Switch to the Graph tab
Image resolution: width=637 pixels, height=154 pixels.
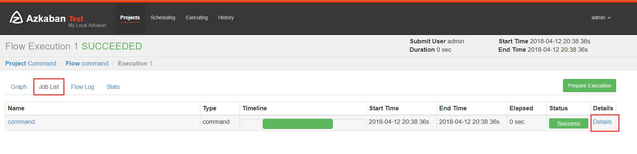tap(19, 87)
